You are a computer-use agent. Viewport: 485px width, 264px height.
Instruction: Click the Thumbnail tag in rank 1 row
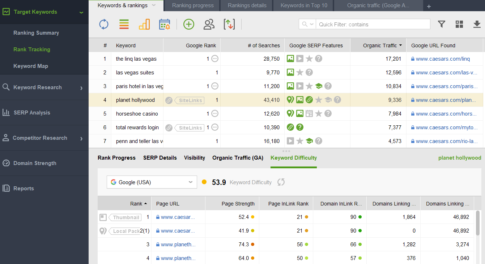125,217
